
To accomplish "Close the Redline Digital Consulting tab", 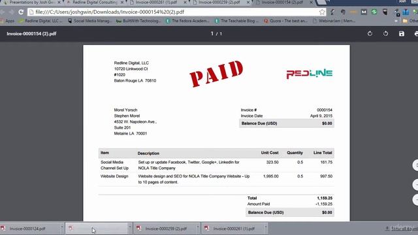I will click(122, 2).
